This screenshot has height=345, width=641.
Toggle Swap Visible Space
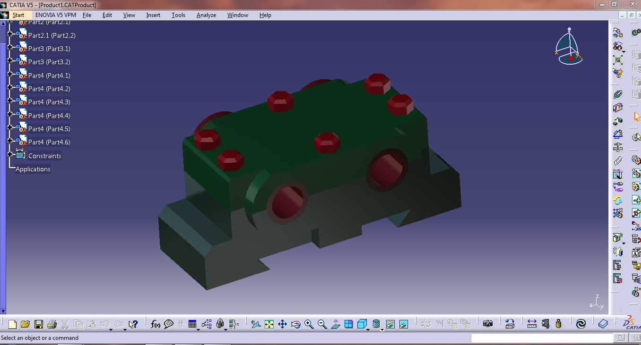point(403,324)
